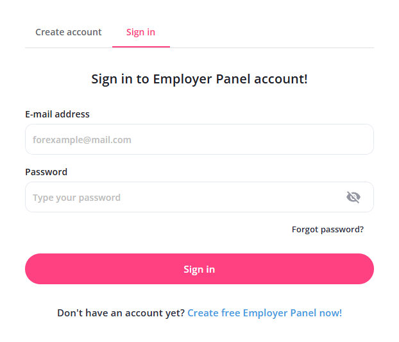Click the E-mail address label
This screenshot has height=342, width=399.
click(x=57, y=114)
